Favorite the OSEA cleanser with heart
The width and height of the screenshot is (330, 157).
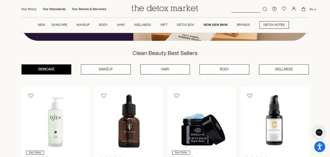[x=31, y=96]
